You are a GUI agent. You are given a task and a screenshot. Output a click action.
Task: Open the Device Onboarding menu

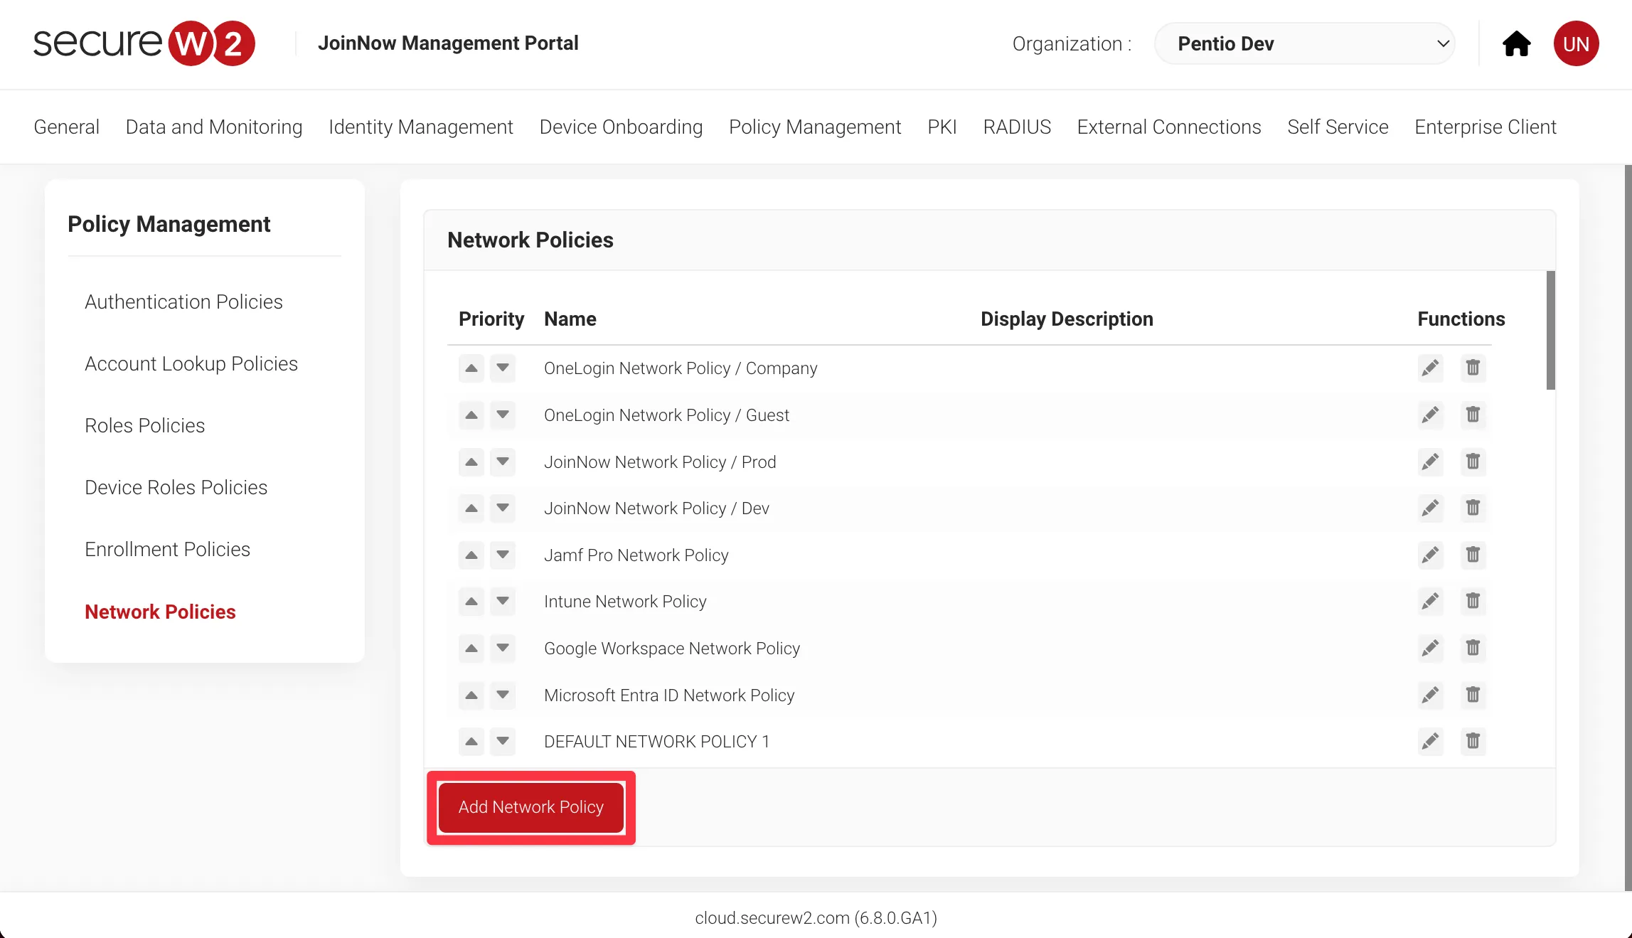pyautogui.click(x=621, y=127)
